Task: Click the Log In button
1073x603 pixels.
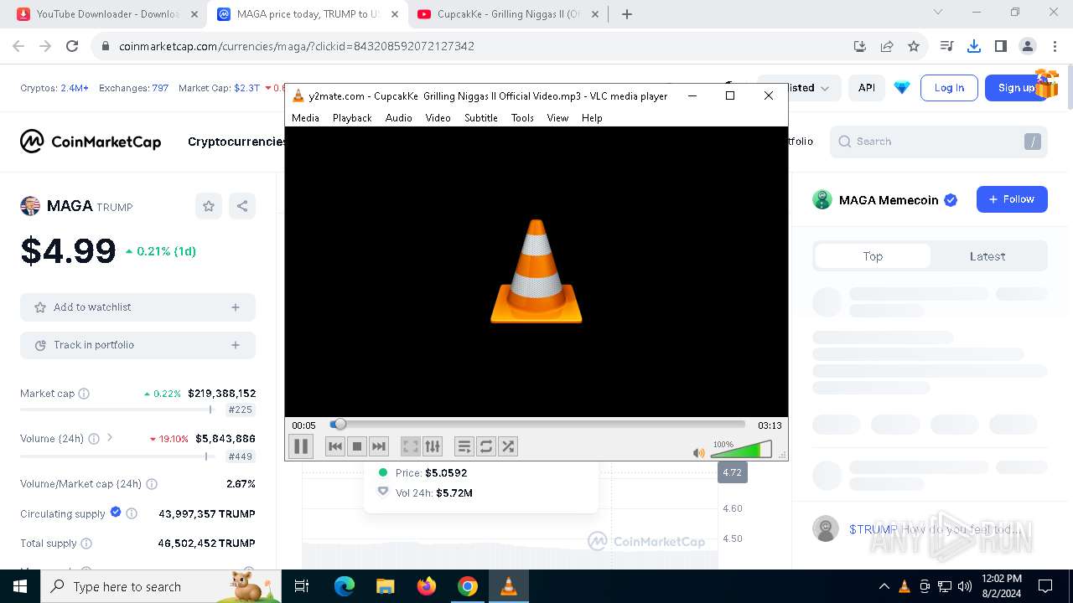Action: (x=949, y=88)
